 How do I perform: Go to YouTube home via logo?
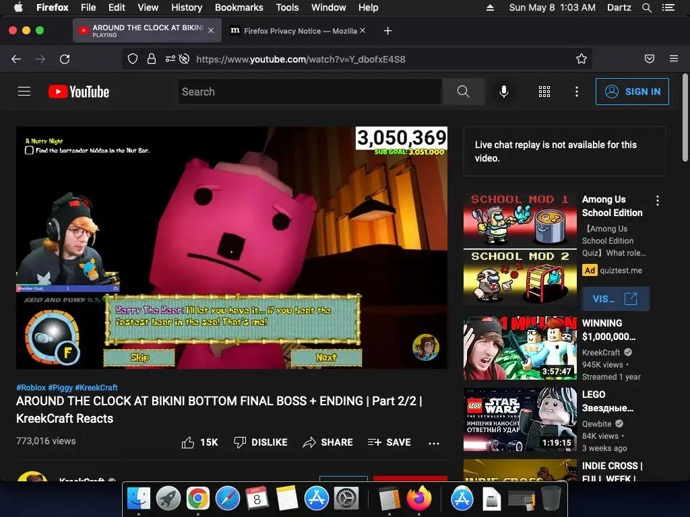click(x=79, y=92)
